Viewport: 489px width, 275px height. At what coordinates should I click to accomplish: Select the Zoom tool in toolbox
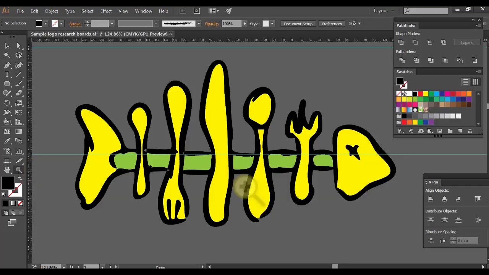tap(18, 170)
